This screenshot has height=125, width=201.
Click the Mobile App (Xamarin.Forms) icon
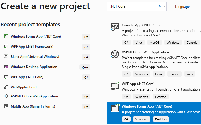(x=6, y=106)
